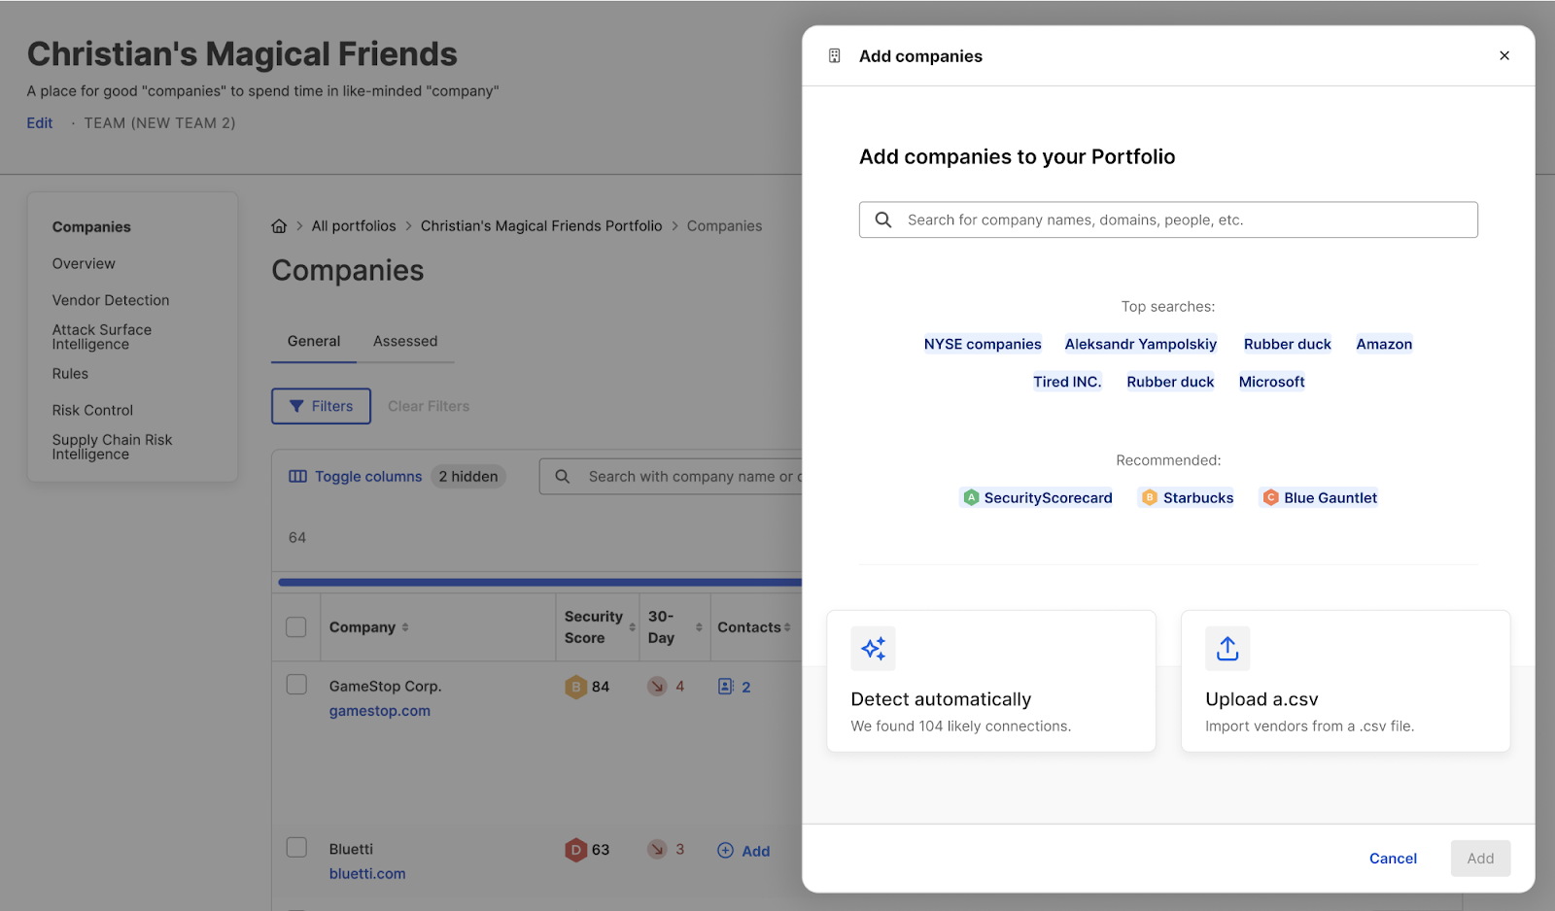The height and width of the screenshot is (911, 1555).
Task: Choose Microsoft from top searches
Action: [1271, 382]
